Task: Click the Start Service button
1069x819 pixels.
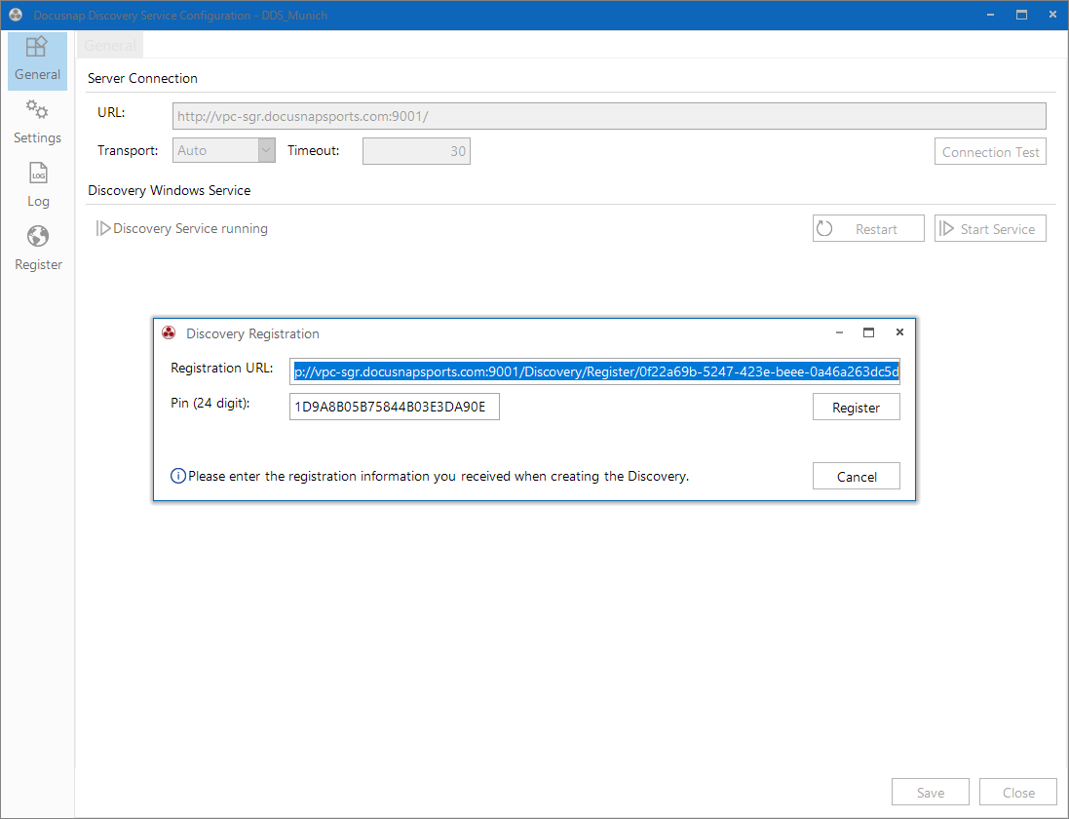Action: (x=990, y=228)
